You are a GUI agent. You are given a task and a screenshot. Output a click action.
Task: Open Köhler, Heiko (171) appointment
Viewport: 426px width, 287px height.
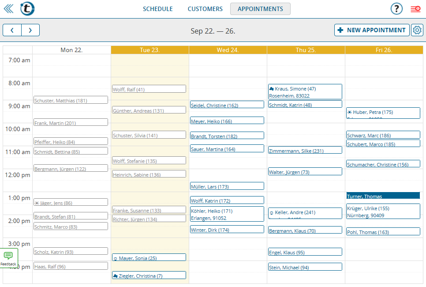coord(227,214)
